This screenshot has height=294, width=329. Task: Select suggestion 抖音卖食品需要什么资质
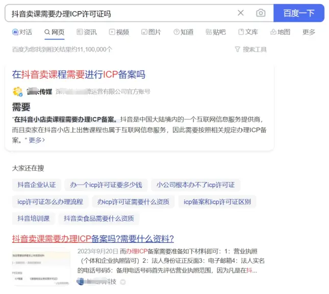click(x=99, y=218)
